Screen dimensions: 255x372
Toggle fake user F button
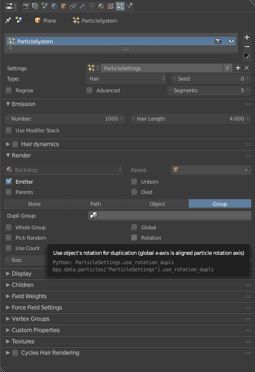(x=228, y=68)
